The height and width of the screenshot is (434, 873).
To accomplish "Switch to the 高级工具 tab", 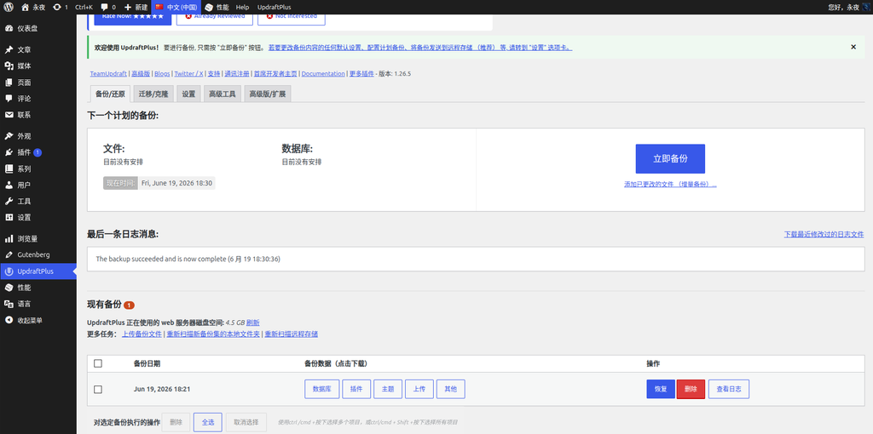I will pos(223,94).
